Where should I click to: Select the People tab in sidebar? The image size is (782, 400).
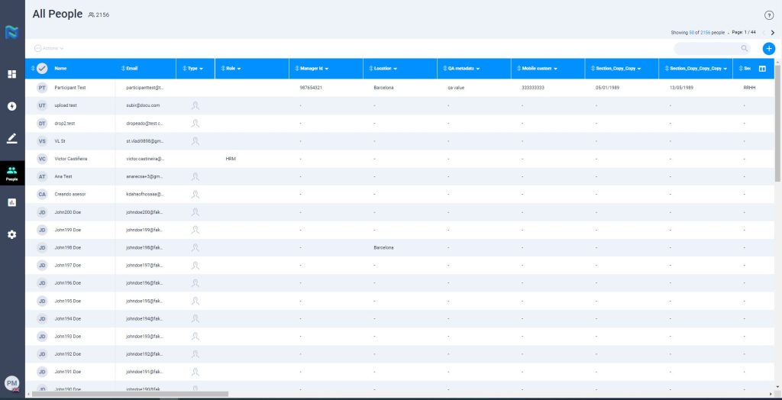[11, 173]
